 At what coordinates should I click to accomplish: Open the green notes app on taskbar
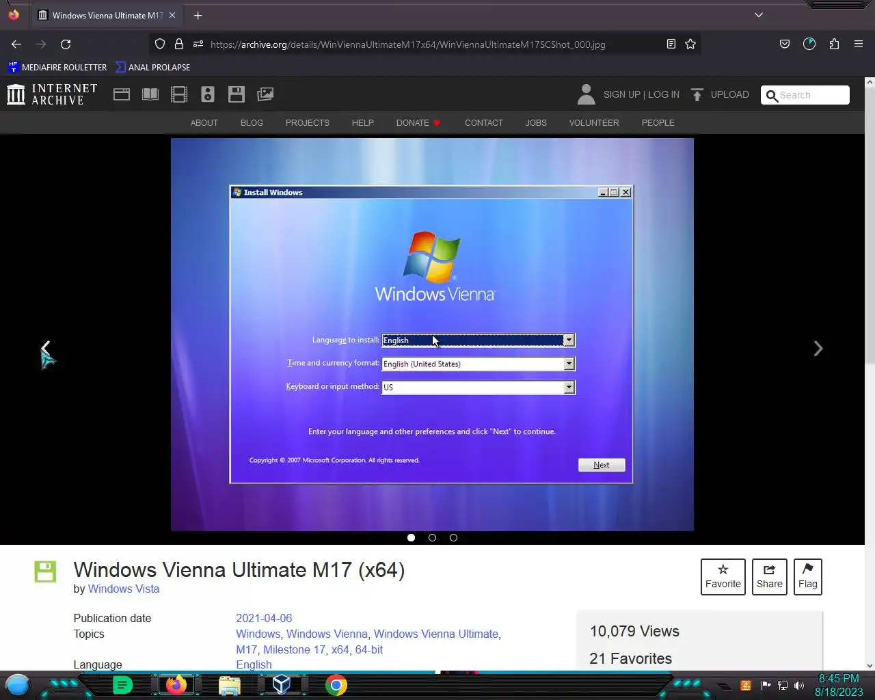pyautogui.click(x=122, y=685)
